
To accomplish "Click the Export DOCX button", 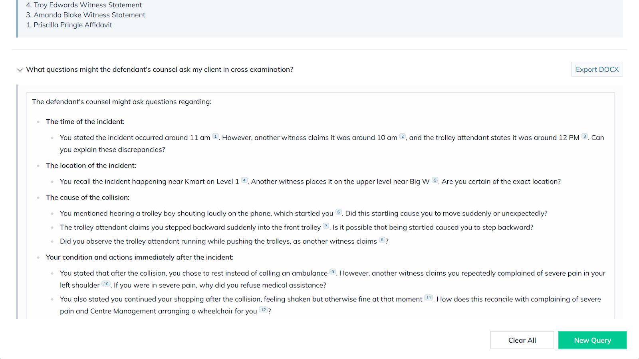I will (x=597, y=69).
